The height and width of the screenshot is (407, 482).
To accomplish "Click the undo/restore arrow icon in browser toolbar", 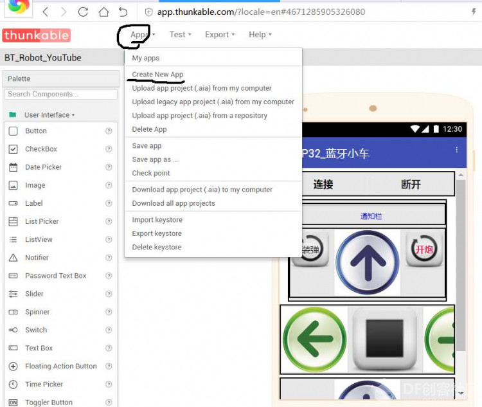I will click(123, 12).
